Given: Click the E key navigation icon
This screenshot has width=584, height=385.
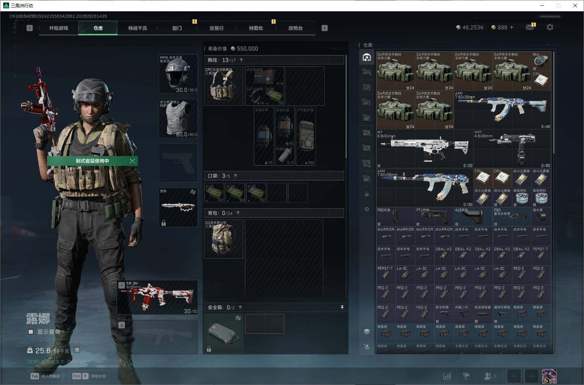Looking at the screenshot, I should [324, 28].
